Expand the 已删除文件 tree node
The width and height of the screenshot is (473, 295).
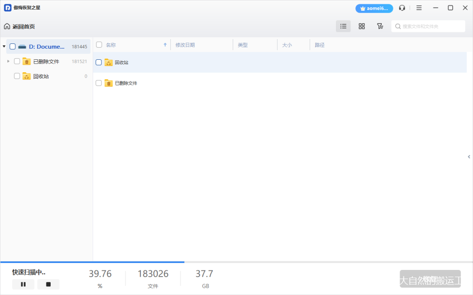pos(8,61)
